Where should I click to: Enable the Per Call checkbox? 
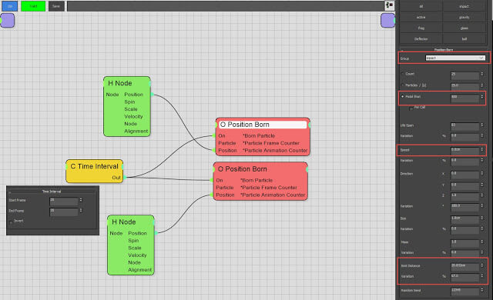(411, 108)
